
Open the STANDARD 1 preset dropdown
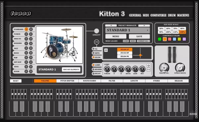[127, 30]
